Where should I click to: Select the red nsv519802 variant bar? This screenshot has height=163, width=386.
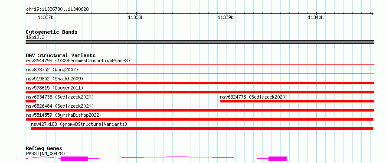pos(200,83)
